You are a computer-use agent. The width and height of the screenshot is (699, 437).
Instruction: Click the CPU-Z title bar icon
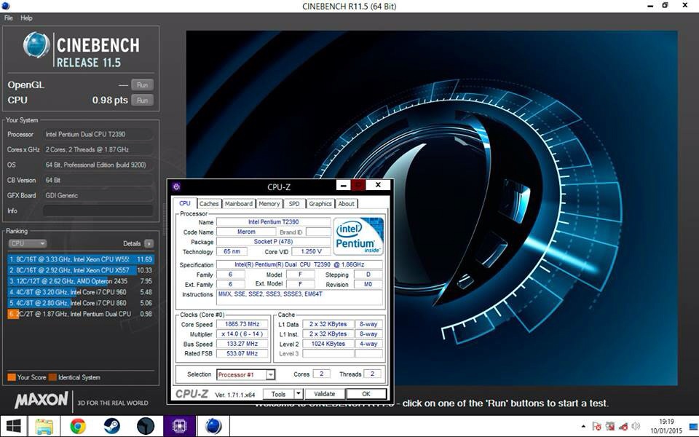pos(176,186)
